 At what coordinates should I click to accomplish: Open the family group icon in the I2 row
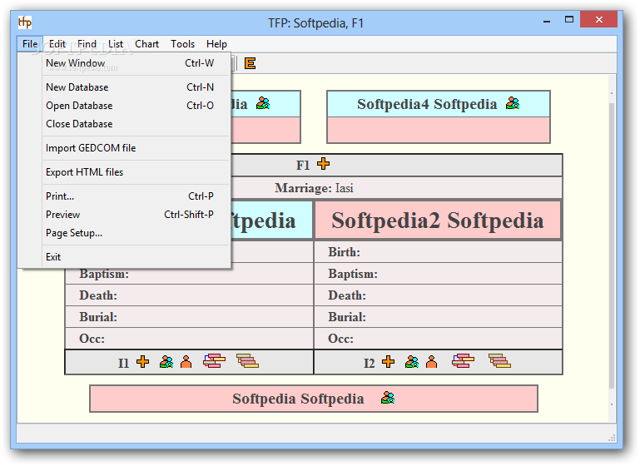[412, 361]
